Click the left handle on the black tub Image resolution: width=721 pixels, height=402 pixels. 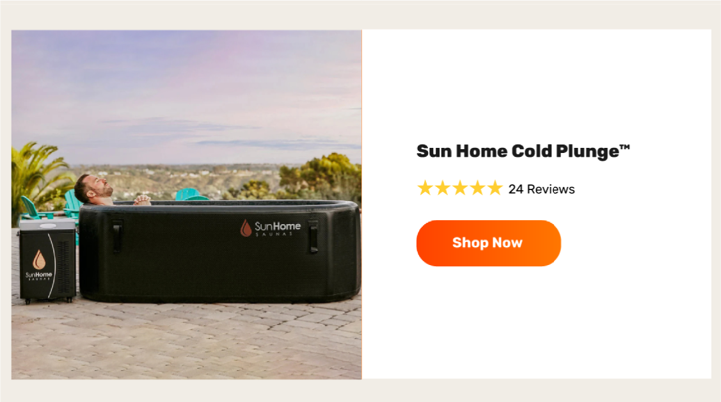(x=117, y=236)
